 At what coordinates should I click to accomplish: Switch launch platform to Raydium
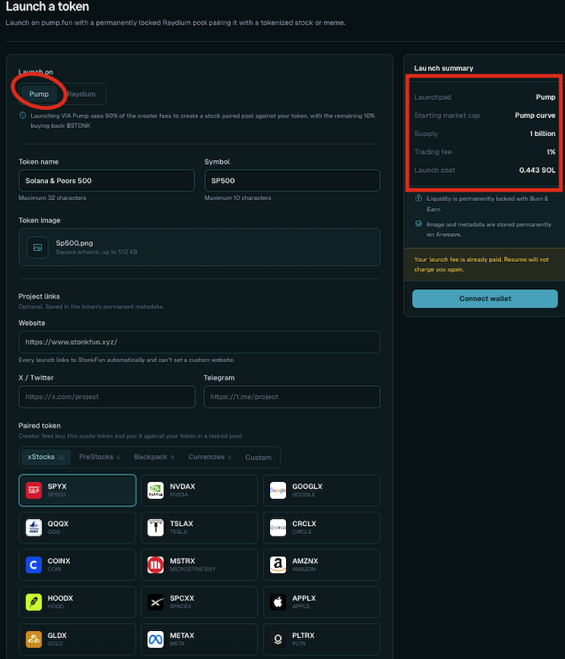coord(81,94)
